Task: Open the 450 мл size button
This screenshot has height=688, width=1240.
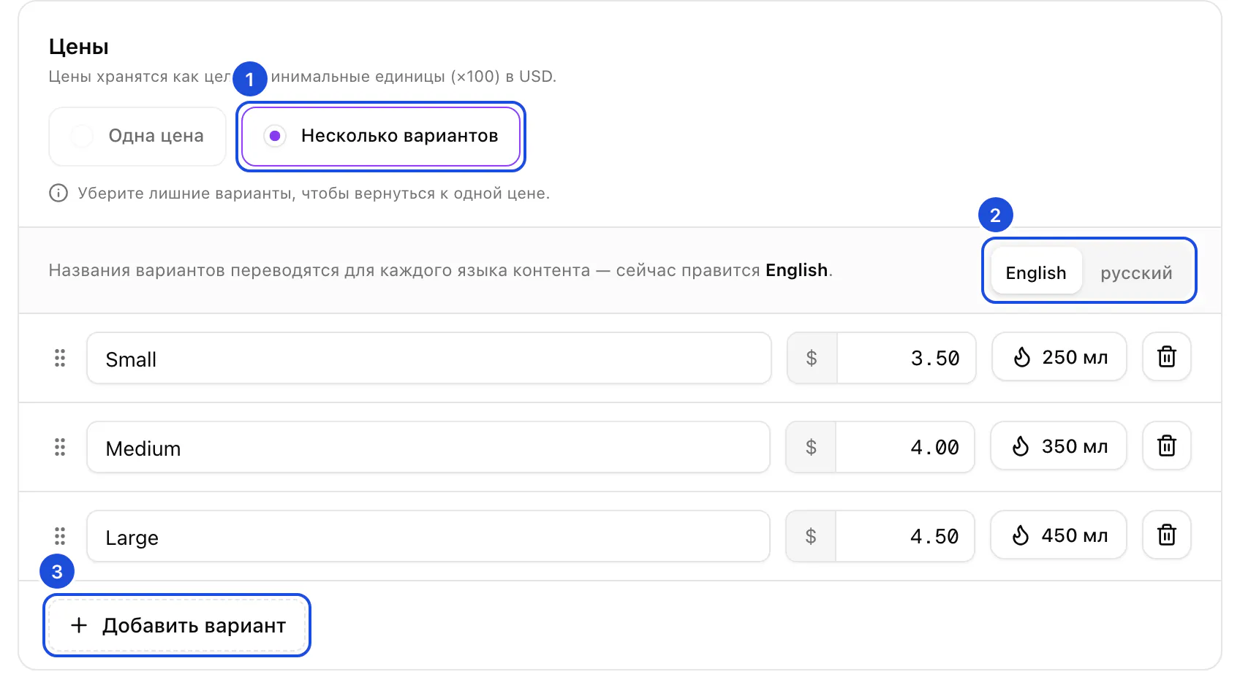Action: pyautogui.click(x=1059, y=535)
